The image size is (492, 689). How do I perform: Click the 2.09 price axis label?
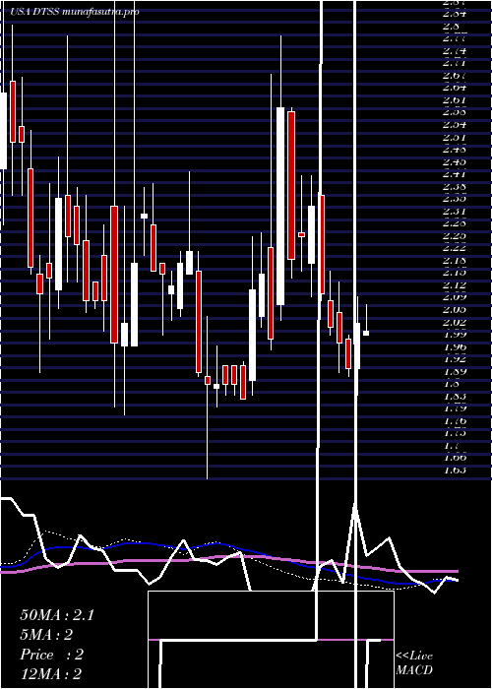455,297
